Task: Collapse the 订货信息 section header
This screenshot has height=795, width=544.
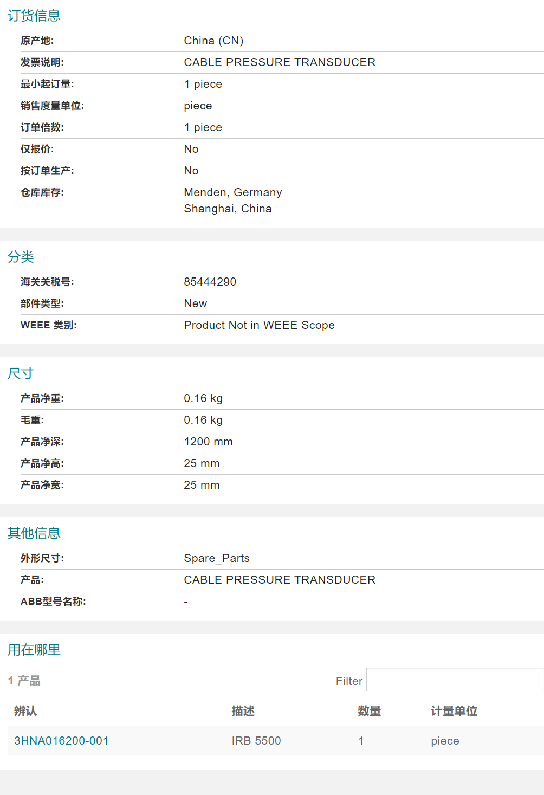Action: click(34, 16)
